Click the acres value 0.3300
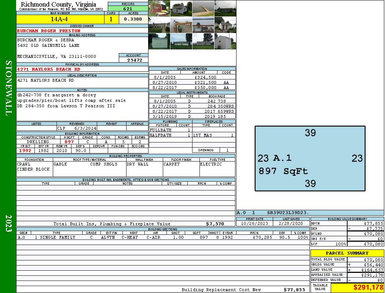 [133, 19]
